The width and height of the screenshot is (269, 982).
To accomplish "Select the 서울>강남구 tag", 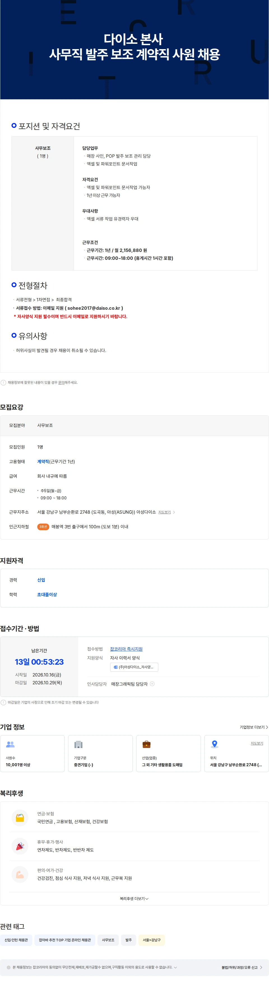I will [x=151, y=940].
